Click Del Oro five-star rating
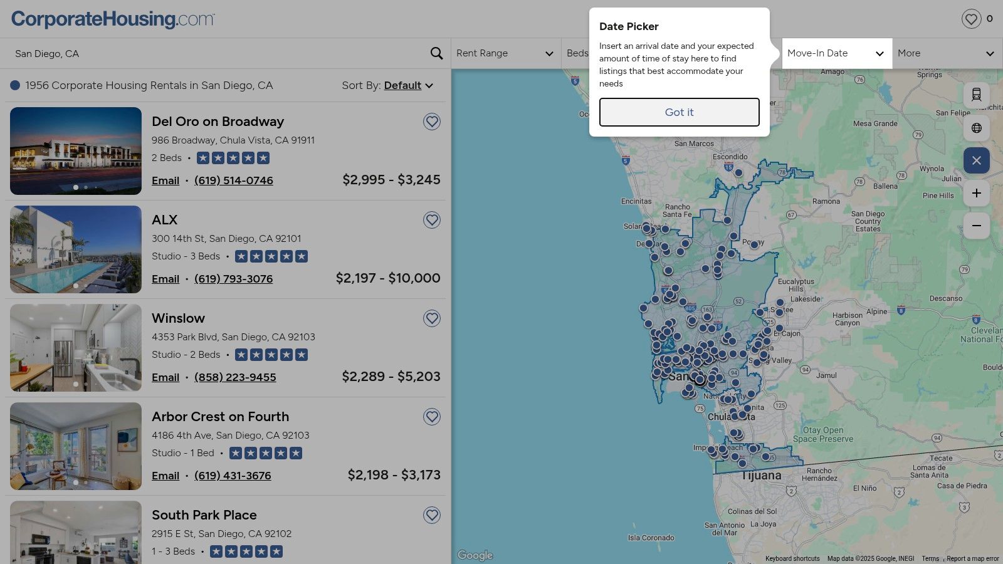This screenshot has width=1003, height=564. click(x=233, y=158)
